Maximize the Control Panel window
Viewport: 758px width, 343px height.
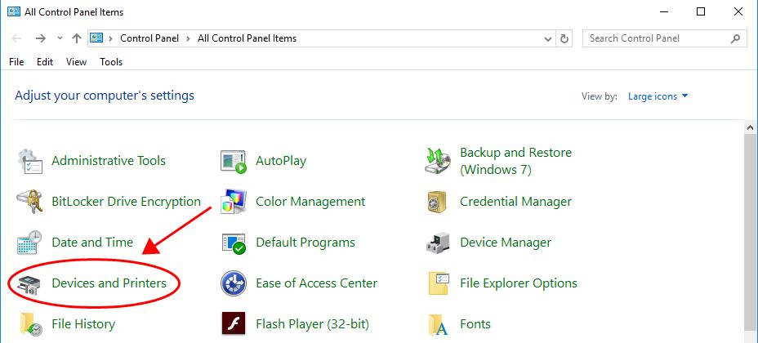pyautogui.click(x=701, y=11)
